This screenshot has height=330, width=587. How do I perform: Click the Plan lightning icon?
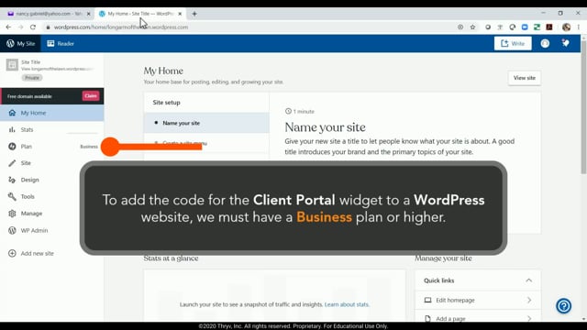tap(12, 147)
